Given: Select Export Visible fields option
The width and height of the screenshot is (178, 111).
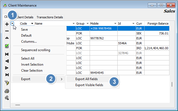Looking at the screenshot, I should 89,85.
